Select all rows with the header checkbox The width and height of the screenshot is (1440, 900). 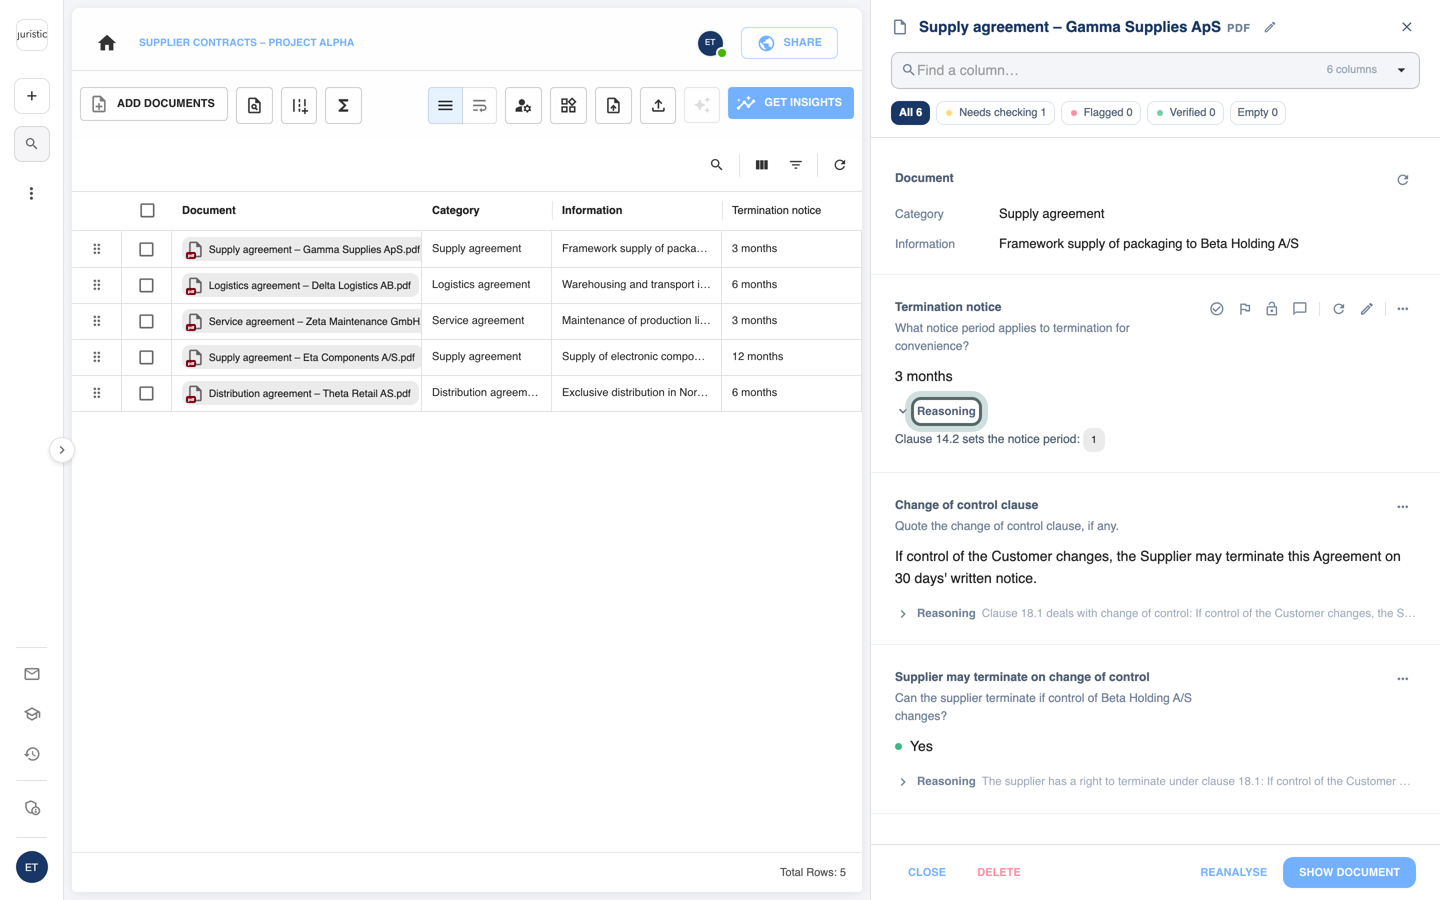click(147, 210)
